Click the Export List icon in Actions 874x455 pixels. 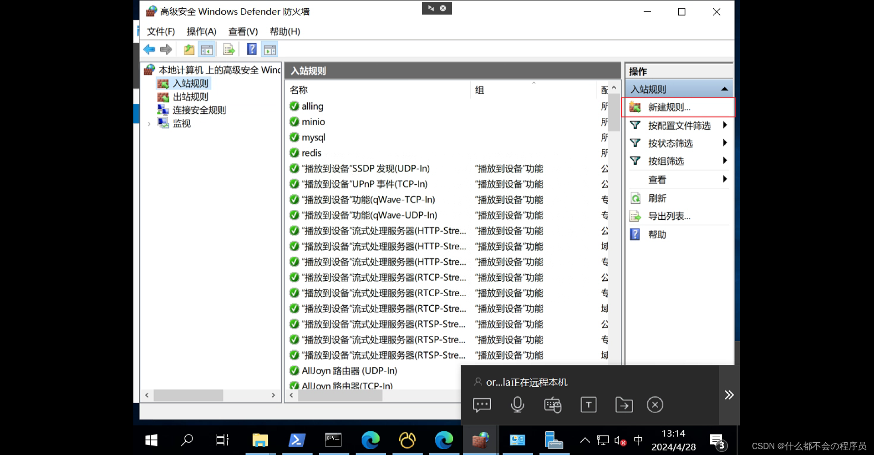[x=635, y=216]
